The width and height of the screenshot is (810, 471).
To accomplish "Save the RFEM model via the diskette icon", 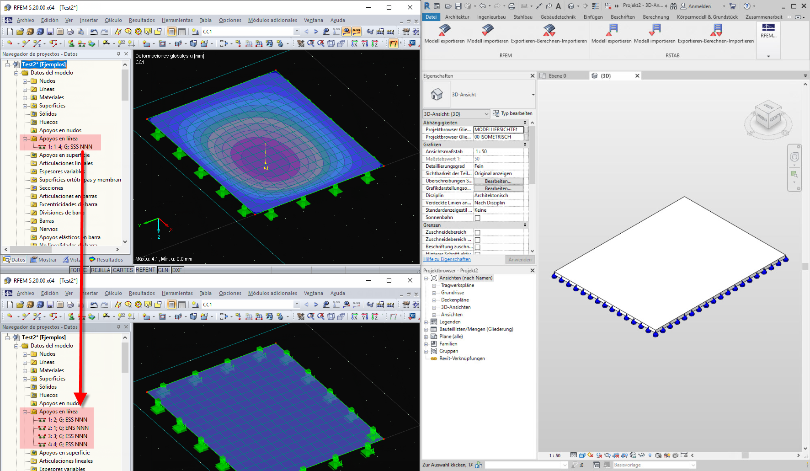I will (49, 31).
